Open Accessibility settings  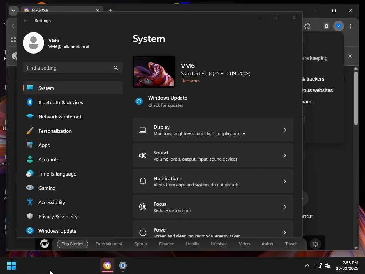point(73,202)
